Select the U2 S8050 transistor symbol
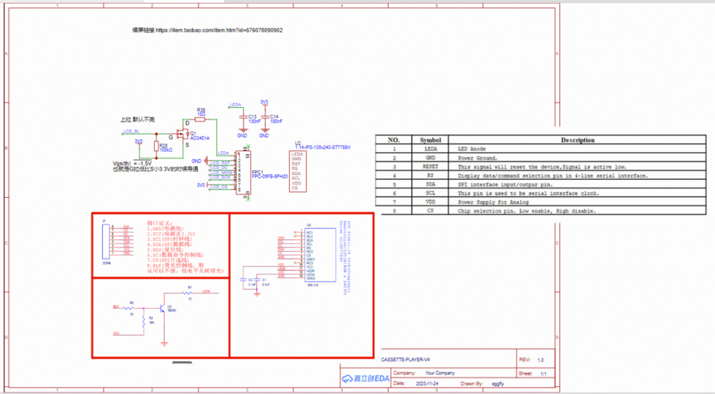The height and width of the screenshot is (394, 715). (164, 309)
